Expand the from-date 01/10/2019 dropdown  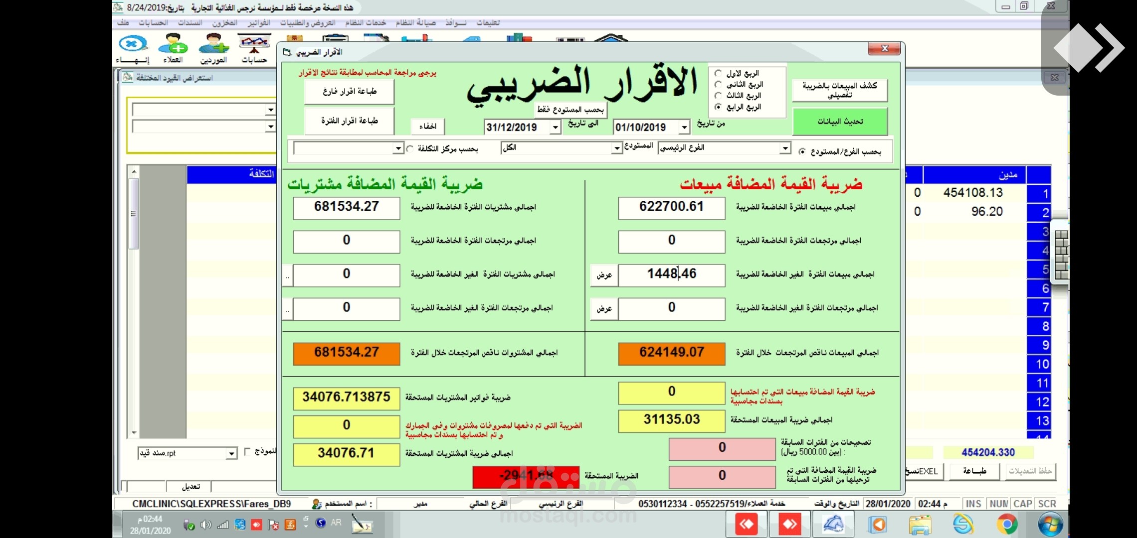[x=684, y=128]
